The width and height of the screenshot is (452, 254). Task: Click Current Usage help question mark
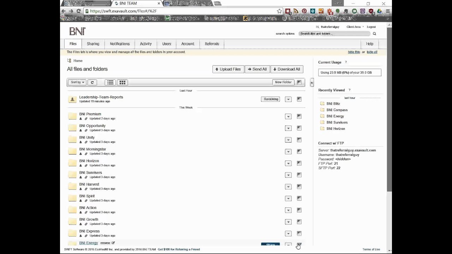coord(346,62)
